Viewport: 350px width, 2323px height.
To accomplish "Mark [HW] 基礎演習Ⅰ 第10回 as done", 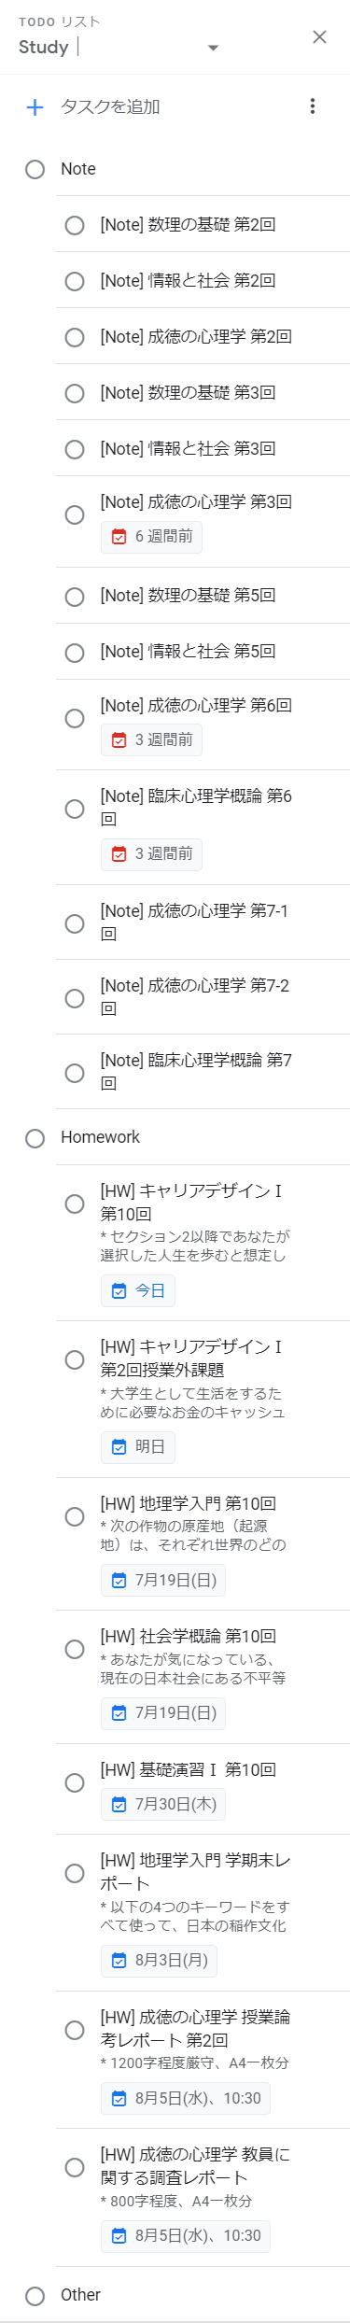I will point(75,1782).
